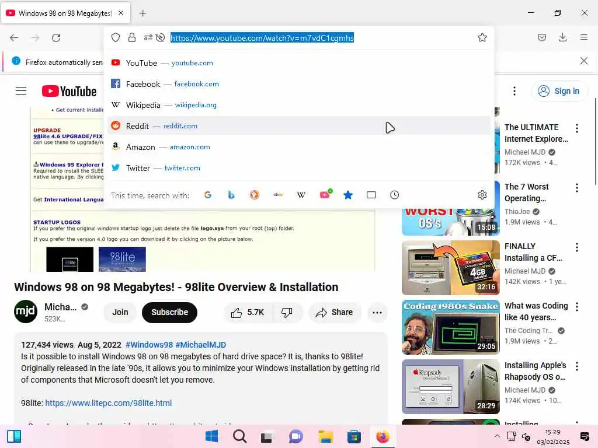
Task: Dismiss the Firefox notification bar
Action: 583,61
